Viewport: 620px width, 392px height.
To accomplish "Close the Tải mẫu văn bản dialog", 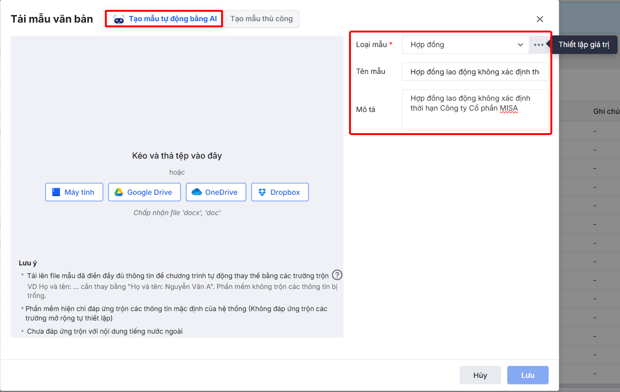I will [x=540, y=19].
